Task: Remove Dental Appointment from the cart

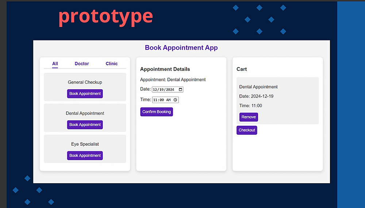Action: coord(249,117)
